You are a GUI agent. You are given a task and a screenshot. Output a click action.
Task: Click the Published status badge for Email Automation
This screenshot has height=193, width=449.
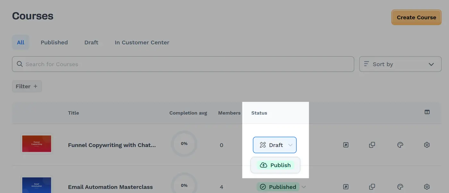tap(278, 187)
